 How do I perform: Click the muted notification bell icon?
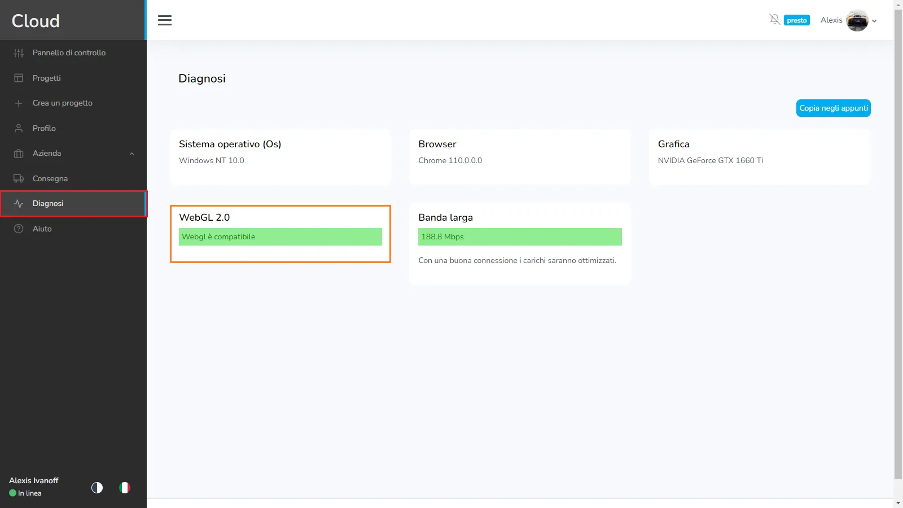(x=774, y=20)
